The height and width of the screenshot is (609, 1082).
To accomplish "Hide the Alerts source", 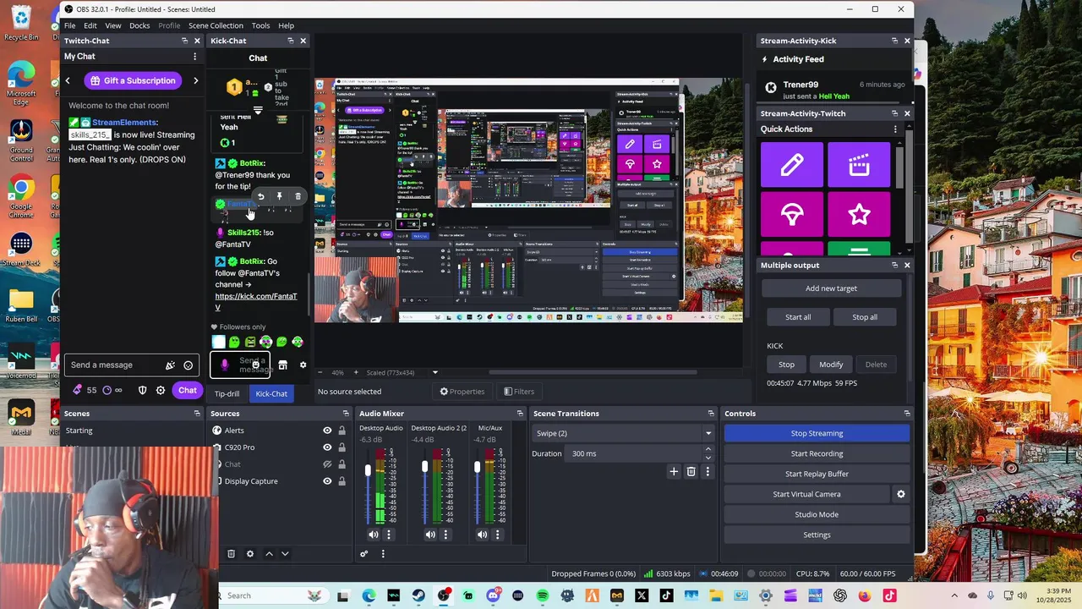I will (327, 431).
